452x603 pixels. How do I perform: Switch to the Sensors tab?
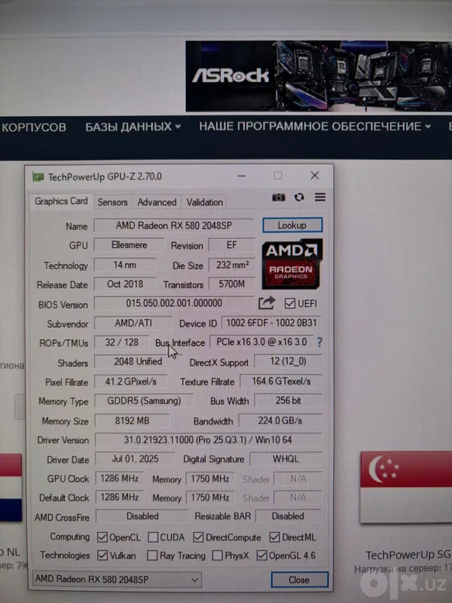click(112, 202)
